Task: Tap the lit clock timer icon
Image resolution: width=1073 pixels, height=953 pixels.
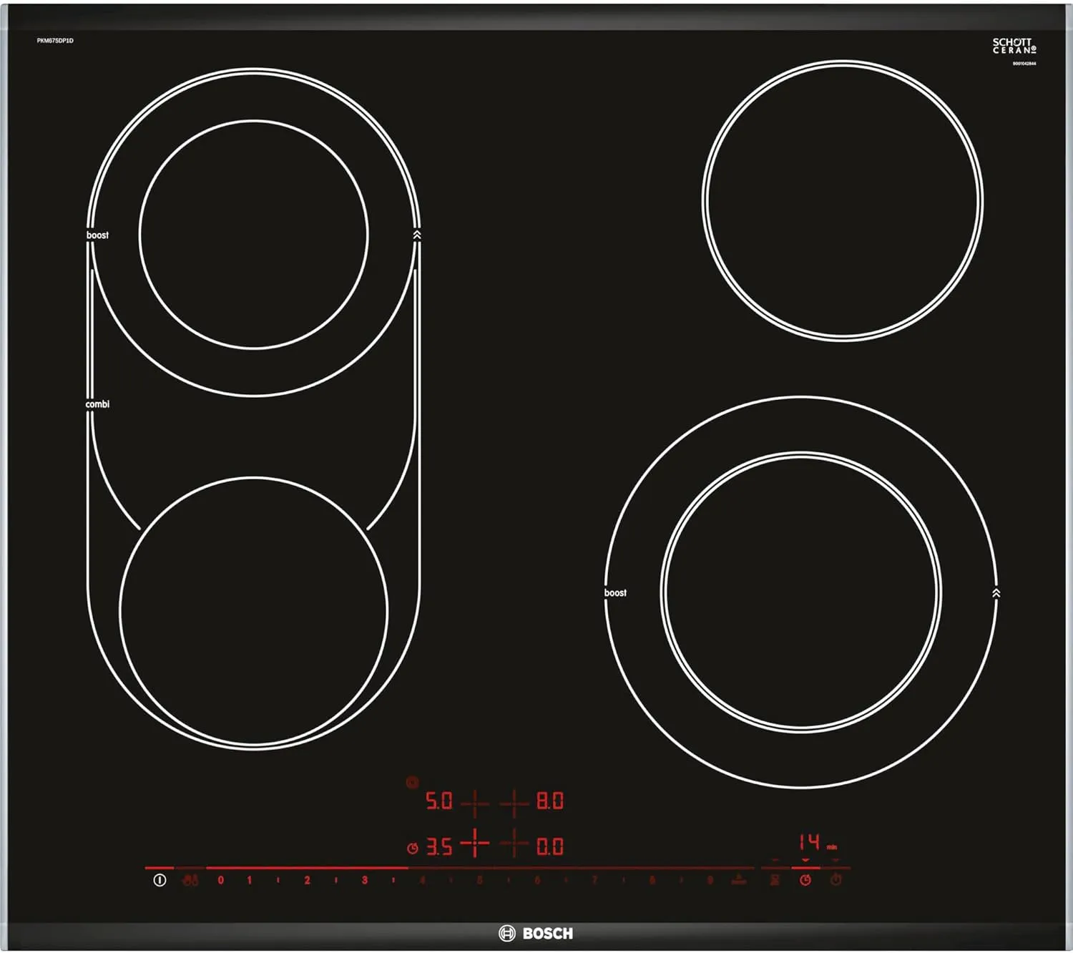Action: point(805,880)
